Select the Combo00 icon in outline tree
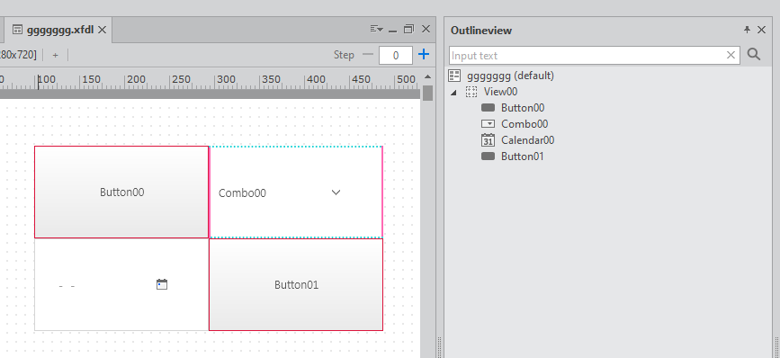Image resolution: width=780 pixels, height=358 pixels. [x=488, y=124]
